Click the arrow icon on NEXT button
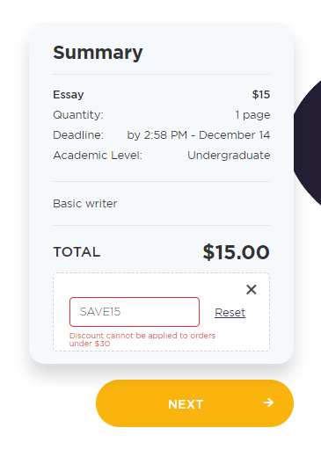 coord(268,402)
